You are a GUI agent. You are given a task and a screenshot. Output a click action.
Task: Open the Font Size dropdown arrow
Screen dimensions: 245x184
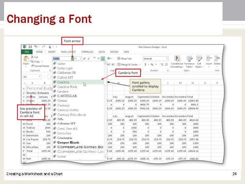[x=81, y=59]
